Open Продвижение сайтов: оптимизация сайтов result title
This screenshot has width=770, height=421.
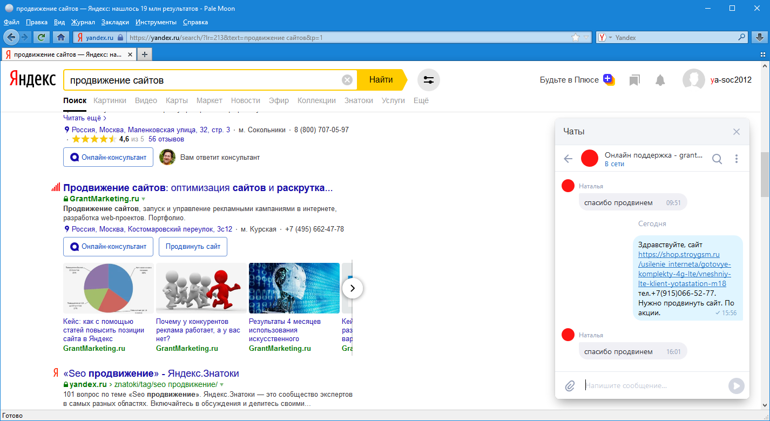[198, 188]
